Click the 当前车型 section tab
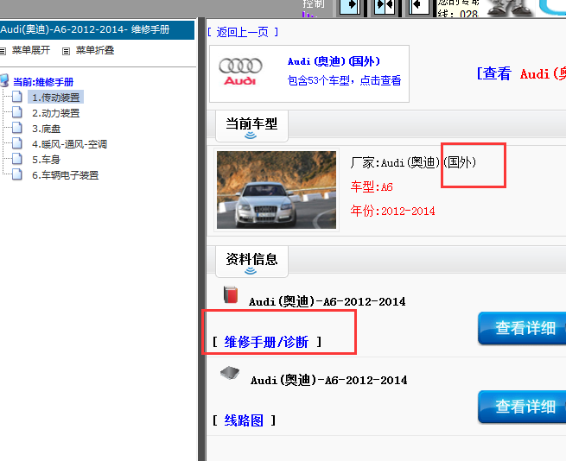 click(251, 126)
